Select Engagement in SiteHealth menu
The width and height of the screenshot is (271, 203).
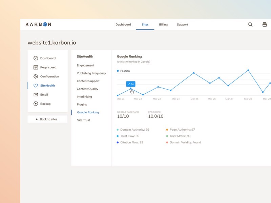85,65
